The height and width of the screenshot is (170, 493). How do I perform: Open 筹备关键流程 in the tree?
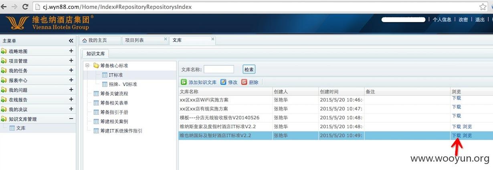point(114,93)
